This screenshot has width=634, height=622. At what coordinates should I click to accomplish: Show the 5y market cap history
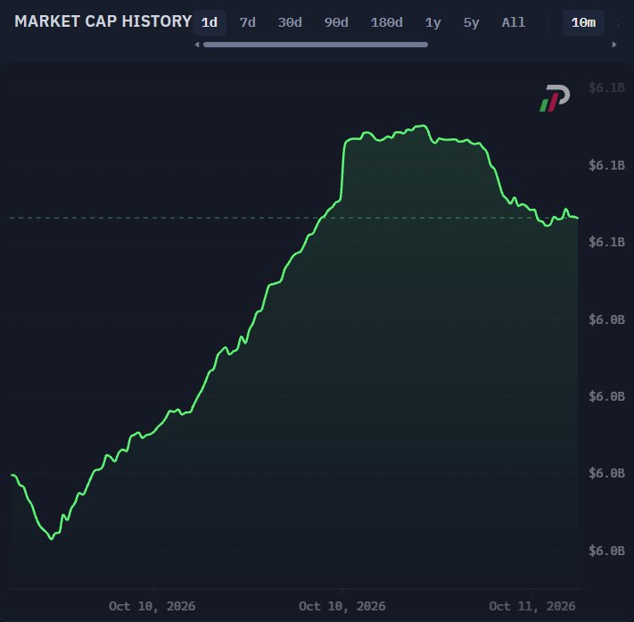point(471,22)
